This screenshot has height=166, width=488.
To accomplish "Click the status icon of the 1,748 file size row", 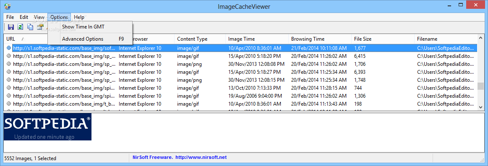I will pyautogui.click(x=9, y=80).
